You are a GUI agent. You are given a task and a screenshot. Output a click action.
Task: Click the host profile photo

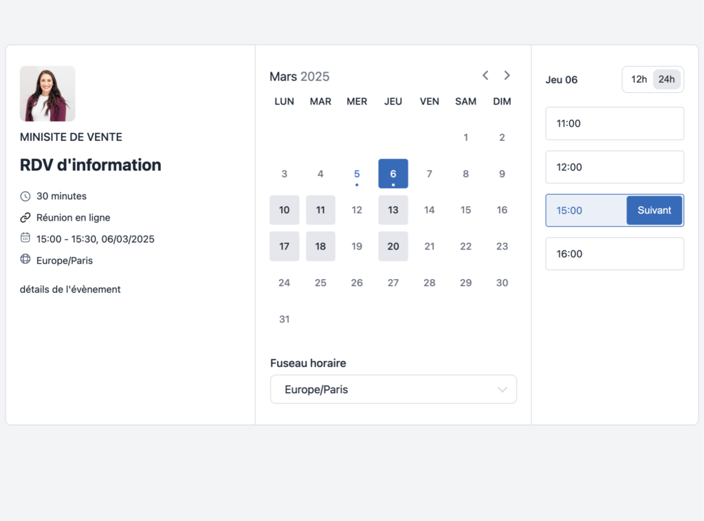click(x=47, y=93)
